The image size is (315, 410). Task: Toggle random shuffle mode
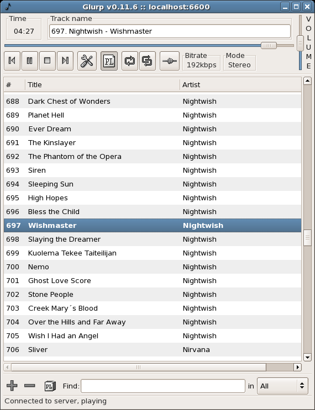tap(148, 61)
